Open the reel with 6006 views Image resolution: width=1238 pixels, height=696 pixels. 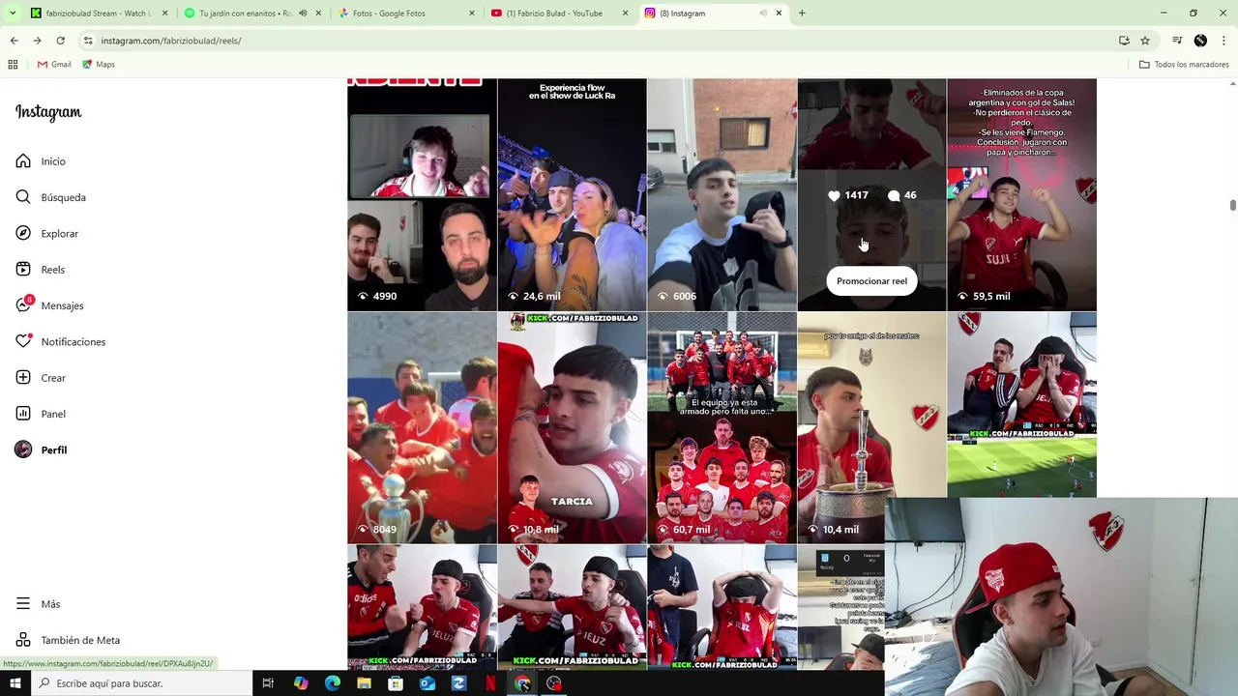click(x=722, y=194)
